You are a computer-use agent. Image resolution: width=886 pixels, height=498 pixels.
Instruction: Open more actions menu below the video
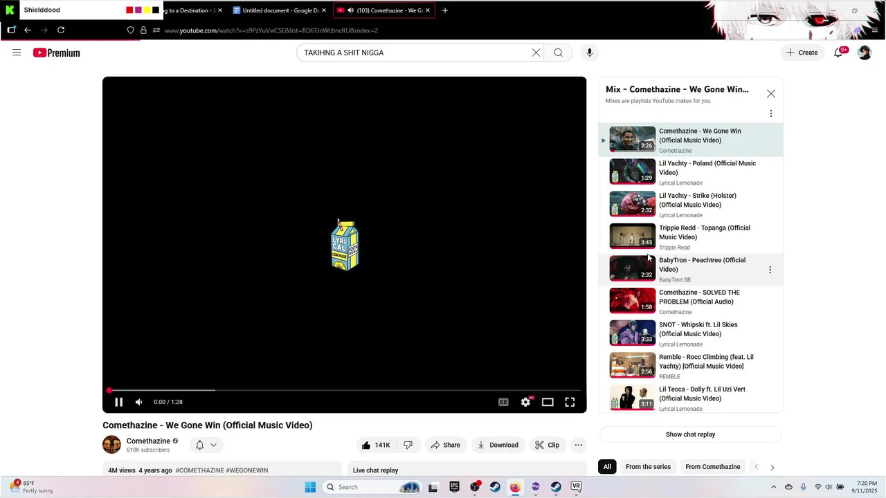pos(579,445)
